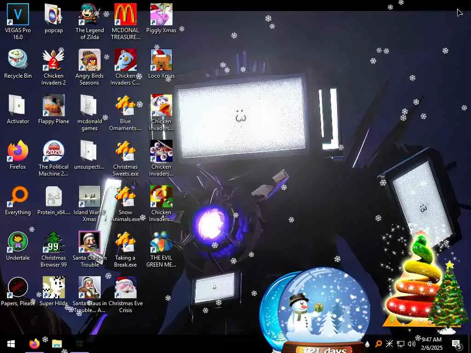Click the Everything magnifier tray icon
This screenshot has height=353, width=471.
click(x=379, y=344)
